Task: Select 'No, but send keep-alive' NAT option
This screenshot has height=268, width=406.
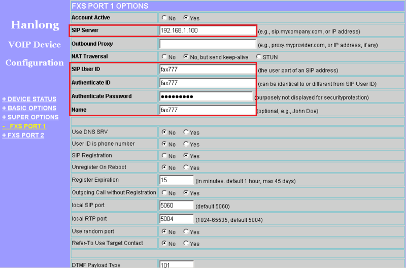Action: (186, 56)
